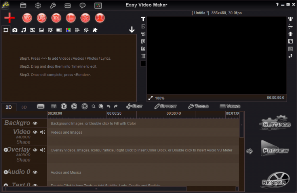Mute the Overlay track speaker

tap(43, 150)
